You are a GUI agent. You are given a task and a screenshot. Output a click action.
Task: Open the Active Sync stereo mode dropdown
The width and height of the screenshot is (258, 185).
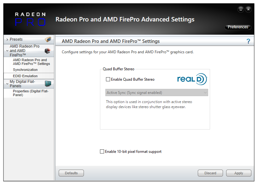point(157,93)
